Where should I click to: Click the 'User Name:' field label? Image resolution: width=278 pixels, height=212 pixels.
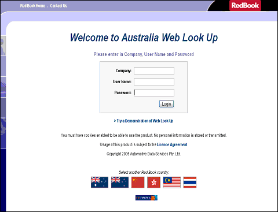122,81
